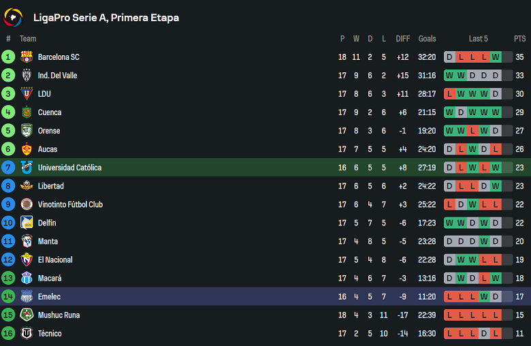Sort table by PTS column header
Screen dimensions: 531x346
coord(519,39)
